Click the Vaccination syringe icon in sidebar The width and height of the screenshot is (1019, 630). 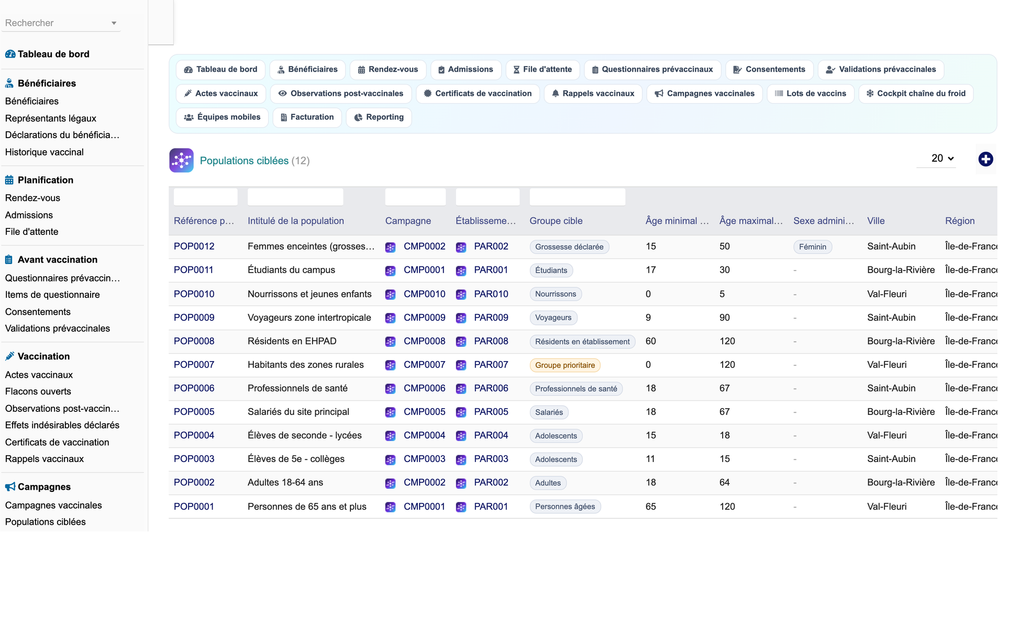[x=9, y=356]
